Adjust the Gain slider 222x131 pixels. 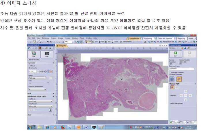pos(30,83)
